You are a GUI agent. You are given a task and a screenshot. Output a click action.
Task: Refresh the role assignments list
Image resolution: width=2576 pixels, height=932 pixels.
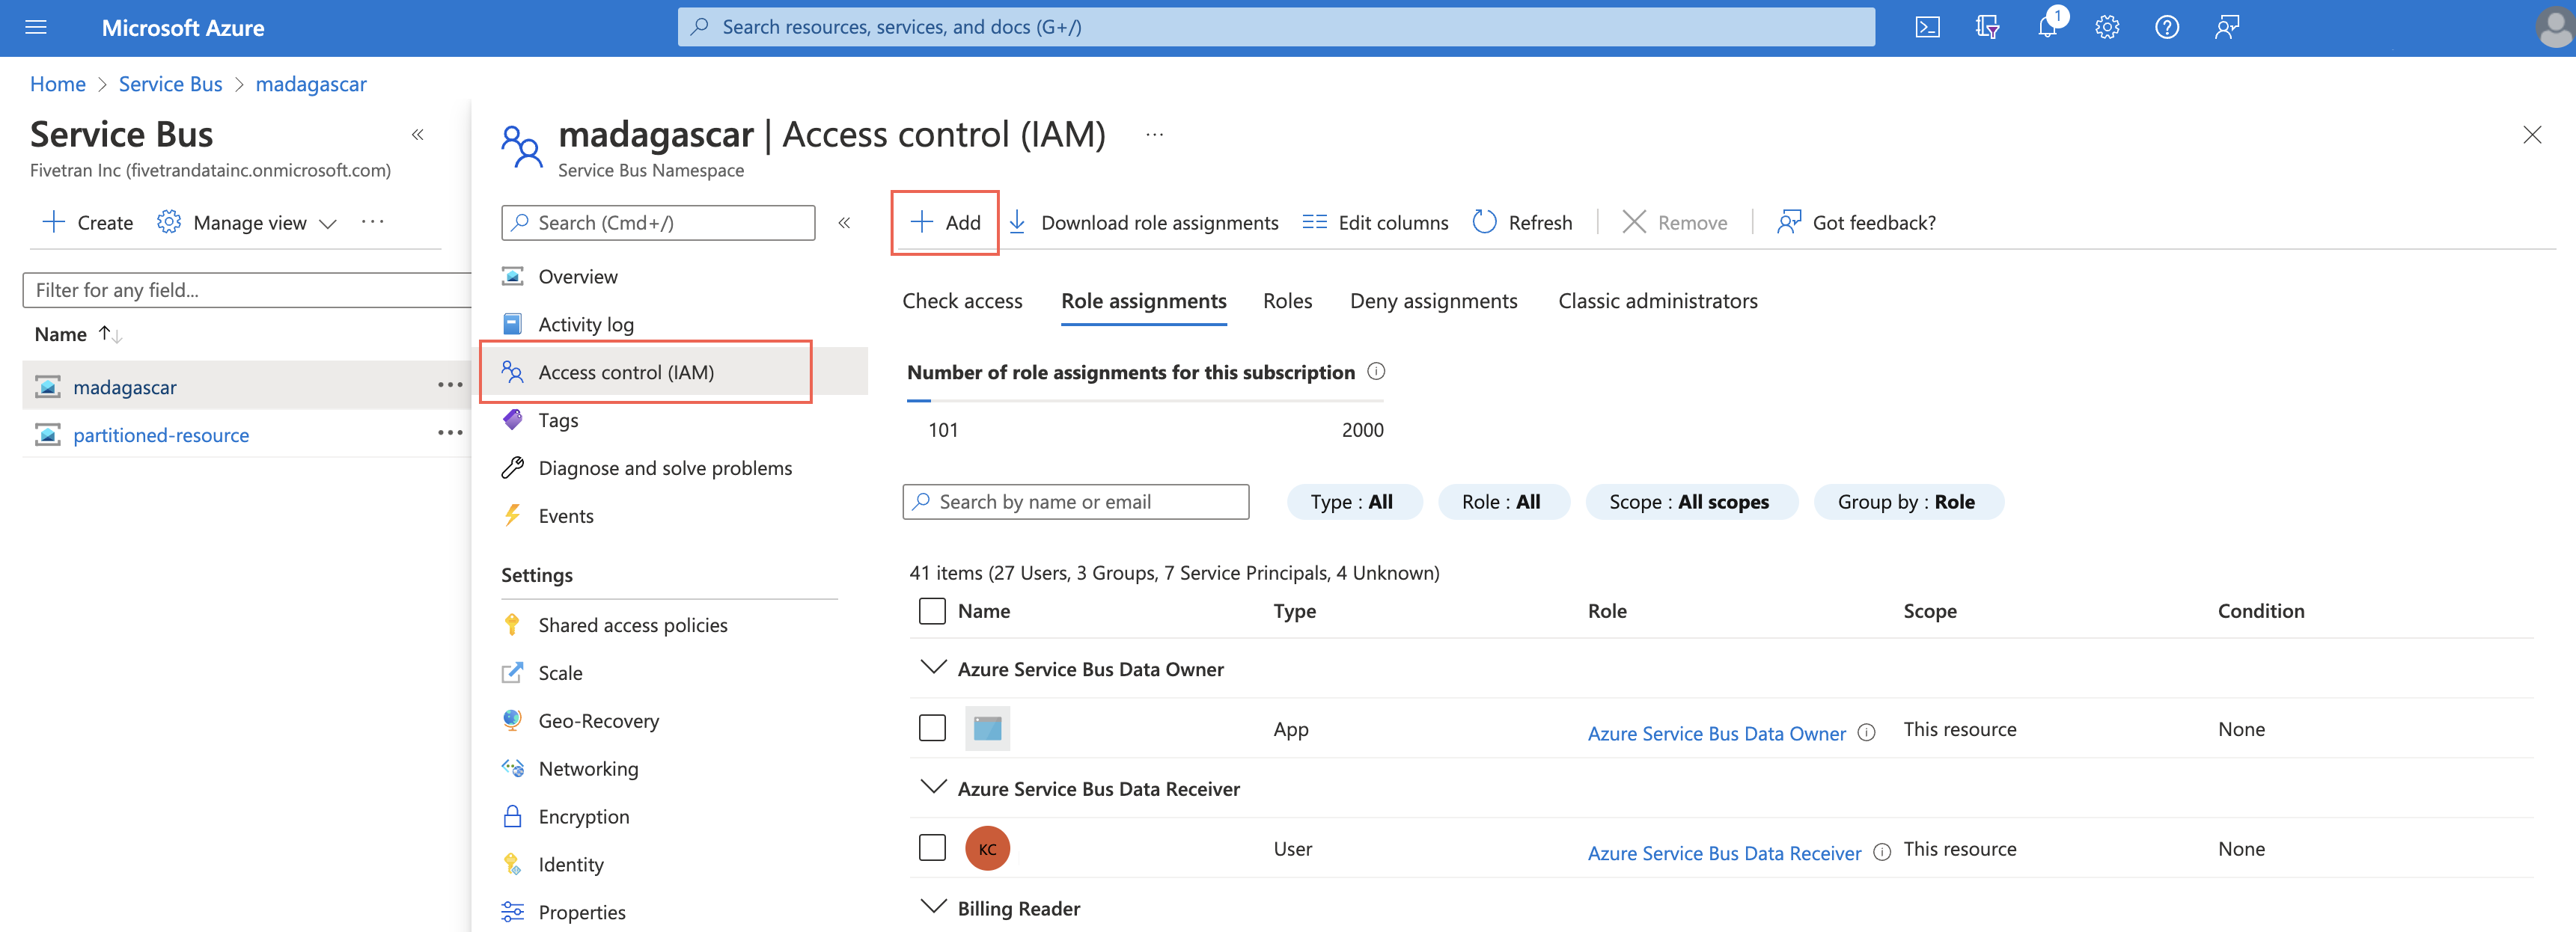tap(1522, 223)
